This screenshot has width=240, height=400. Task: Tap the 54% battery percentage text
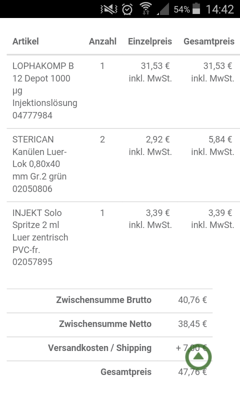click(181, 9)
